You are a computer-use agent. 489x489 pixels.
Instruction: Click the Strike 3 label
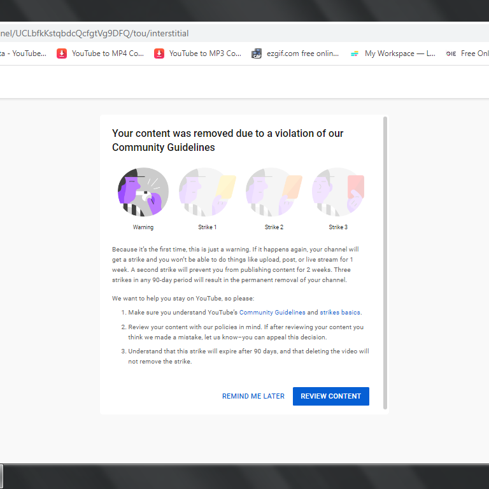click(x=338, y=227)
